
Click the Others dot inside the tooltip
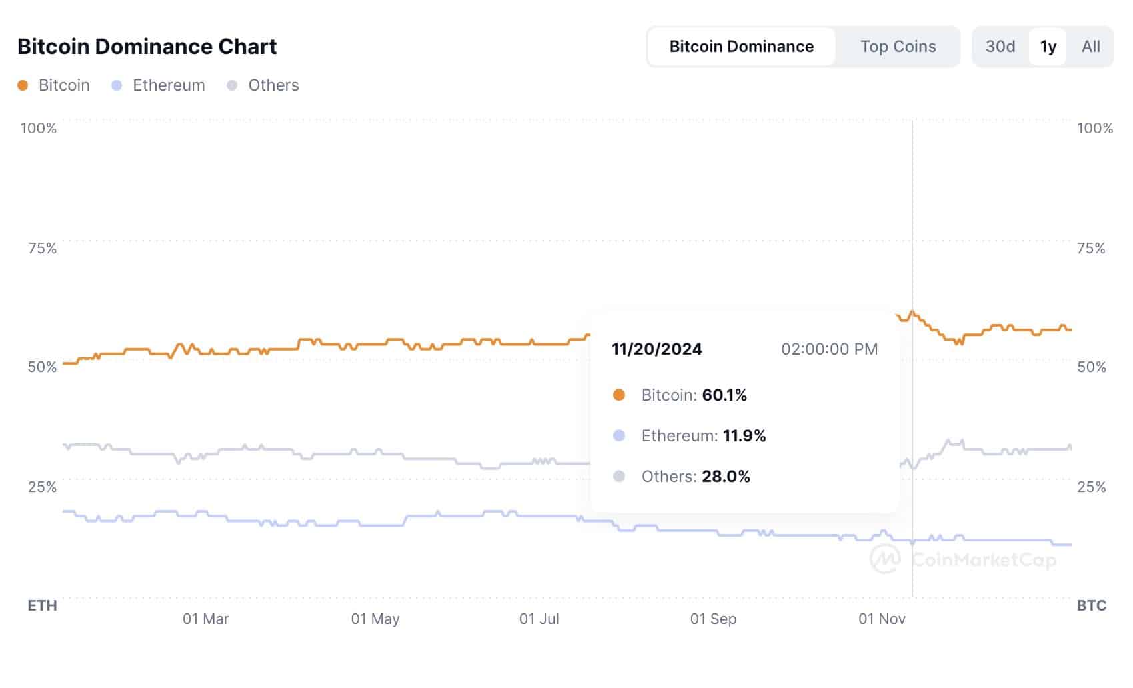[x=620, y=476]
